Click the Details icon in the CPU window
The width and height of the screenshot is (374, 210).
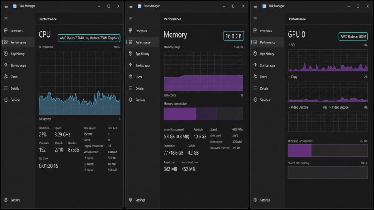[6, 88]
